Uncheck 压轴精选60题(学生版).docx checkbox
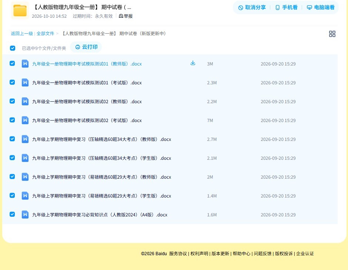This screenshot has height=270, width=348. coord(13,158)
